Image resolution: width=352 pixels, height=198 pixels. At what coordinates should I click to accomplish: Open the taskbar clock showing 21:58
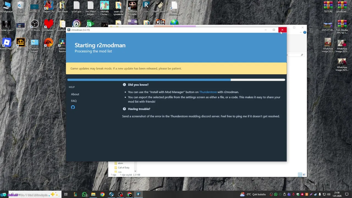coord(337,194)
